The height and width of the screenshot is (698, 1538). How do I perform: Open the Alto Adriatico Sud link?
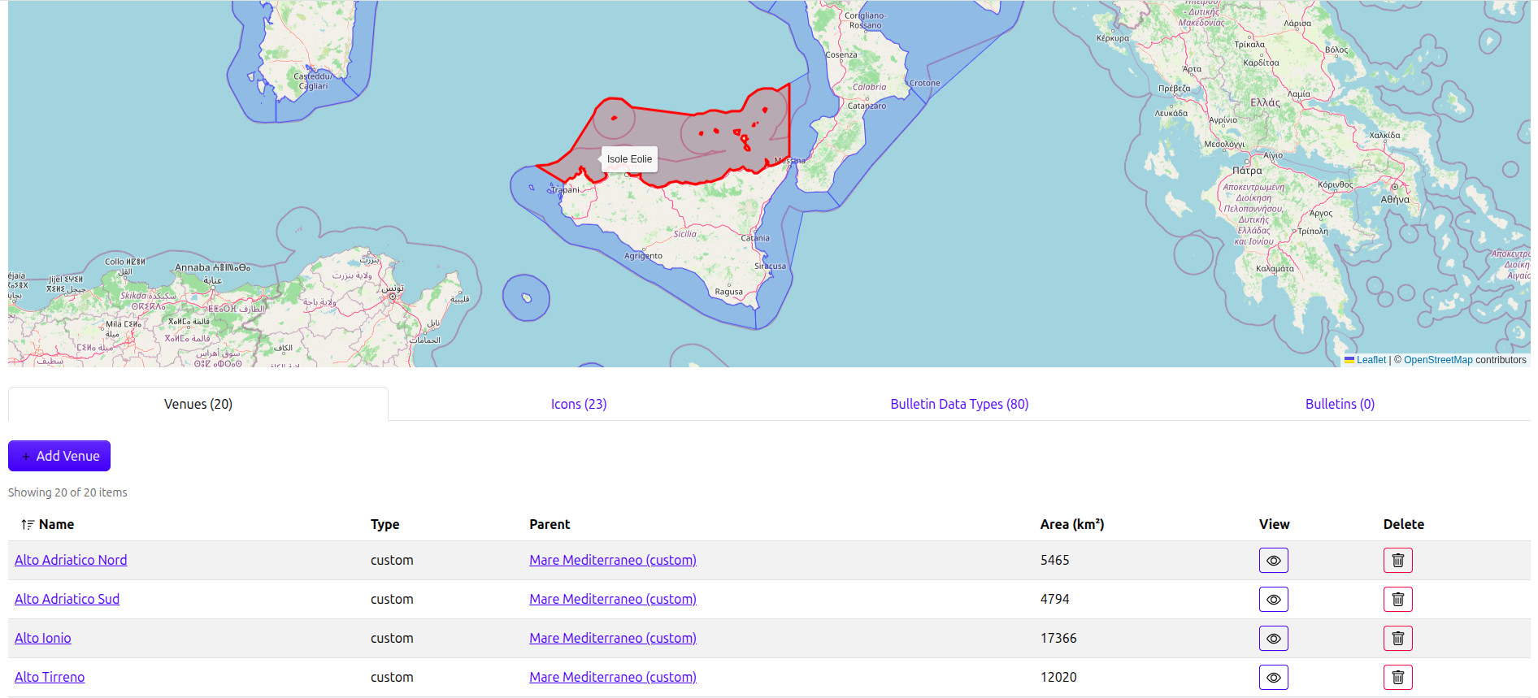pyautogui.click(x=67, y=599)
